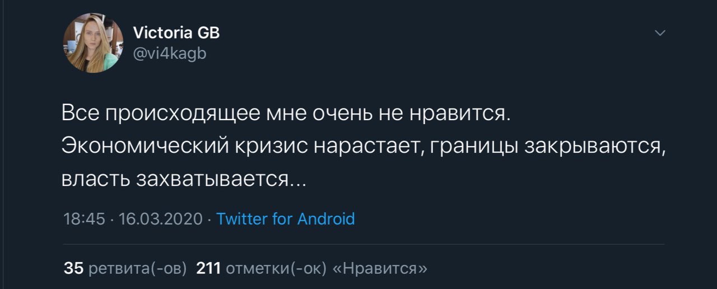Click the 35 retweets count number
Image resolution: width=717 pixels, height=289 pixels.
pyautogui.click(x=73, y=268)
